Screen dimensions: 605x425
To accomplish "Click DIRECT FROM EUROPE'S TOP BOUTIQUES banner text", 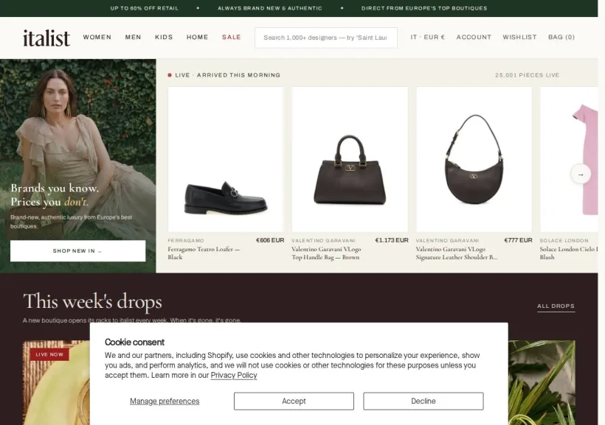I will (x=424, y=8).
